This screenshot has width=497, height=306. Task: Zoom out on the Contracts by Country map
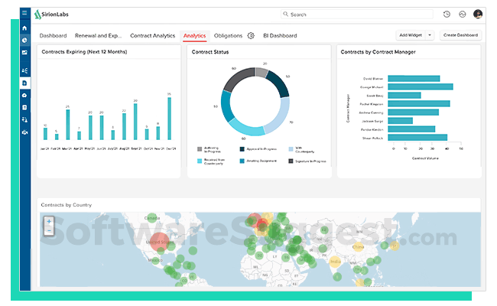coord(49,230)
